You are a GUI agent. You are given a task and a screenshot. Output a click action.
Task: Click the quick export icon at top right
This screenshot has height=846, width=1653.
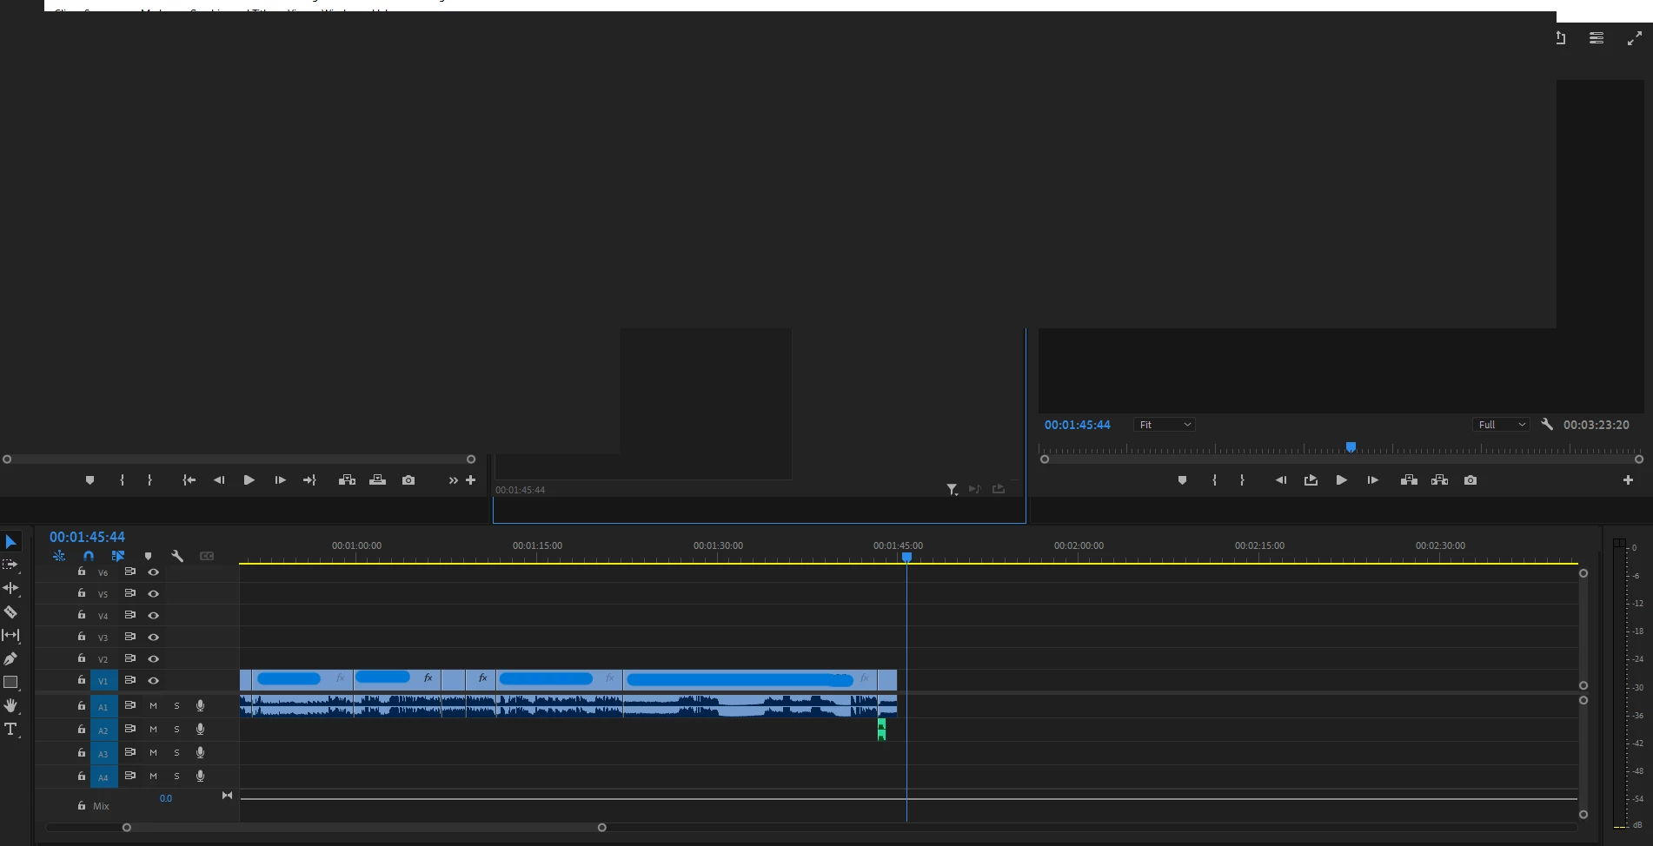pos(1561,38)
